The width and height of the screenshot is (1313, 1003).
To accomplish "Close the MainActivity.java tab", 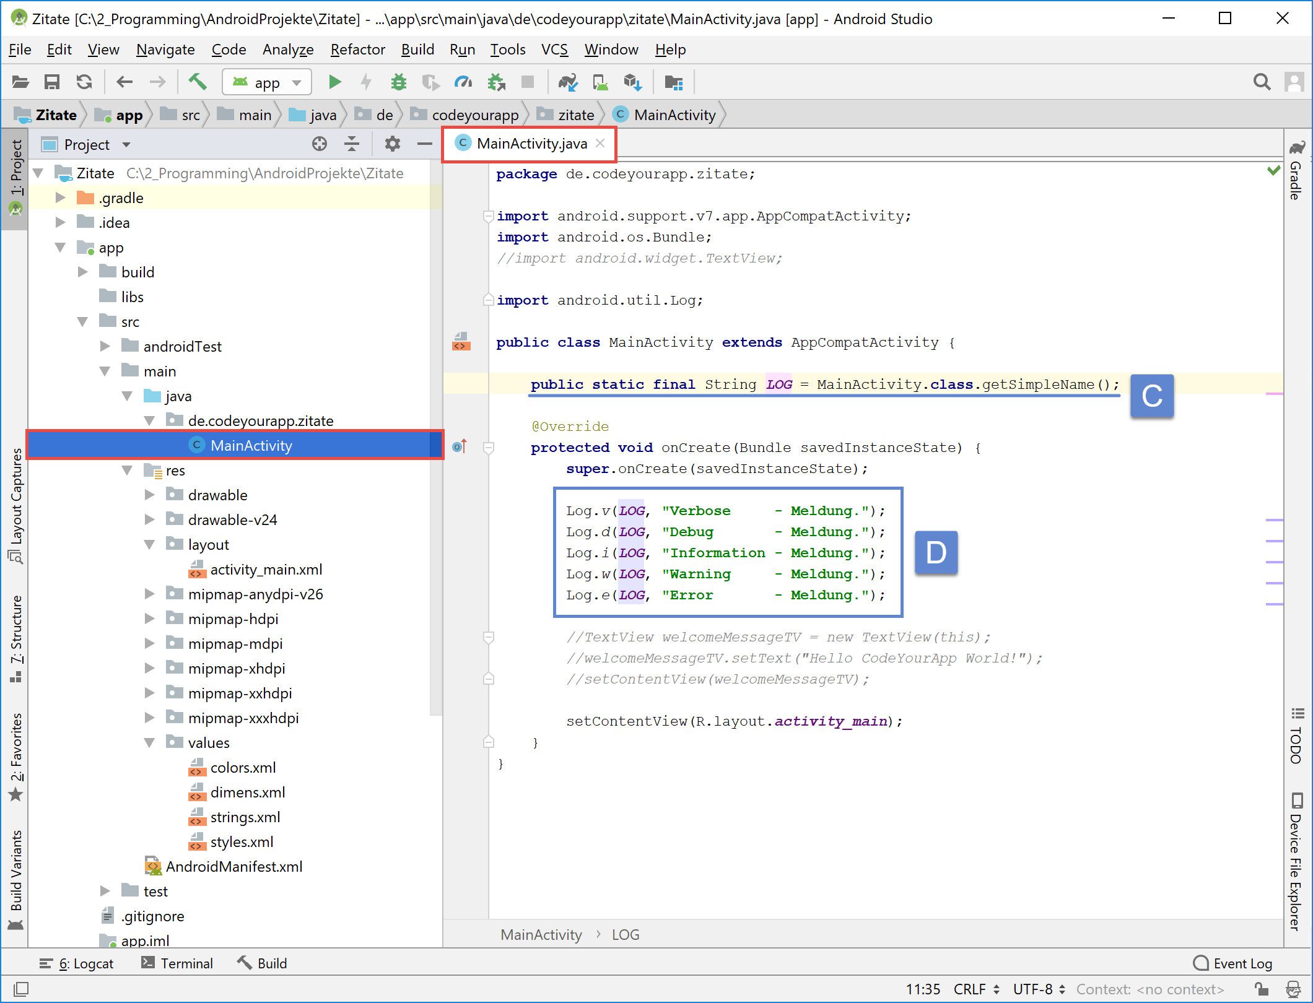I will point(600,144).
